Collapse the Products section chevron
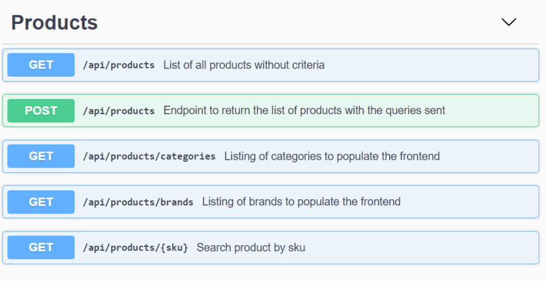 [x=509, y=22]
